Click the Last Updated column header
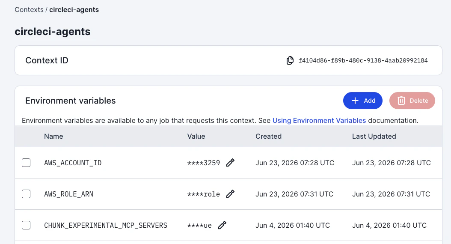 (x=374, y=137)
